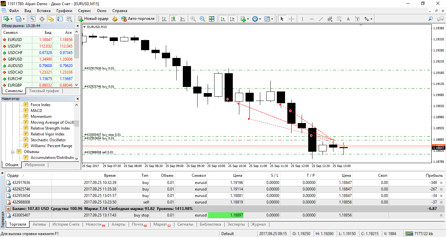Open История Счета tab
The width and height of the screenshot is (446, 237).
pyautogui.click(x=66, y=224)
